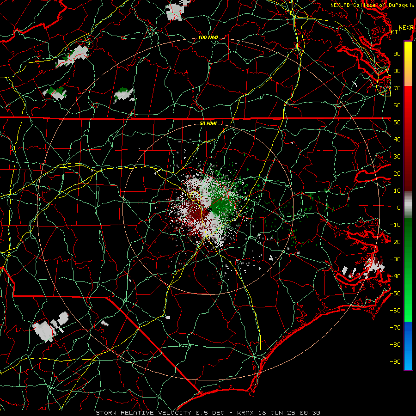Click the 50 value on velocity scale
Viewport: 416px width, 416px height.
click(397, 122)
